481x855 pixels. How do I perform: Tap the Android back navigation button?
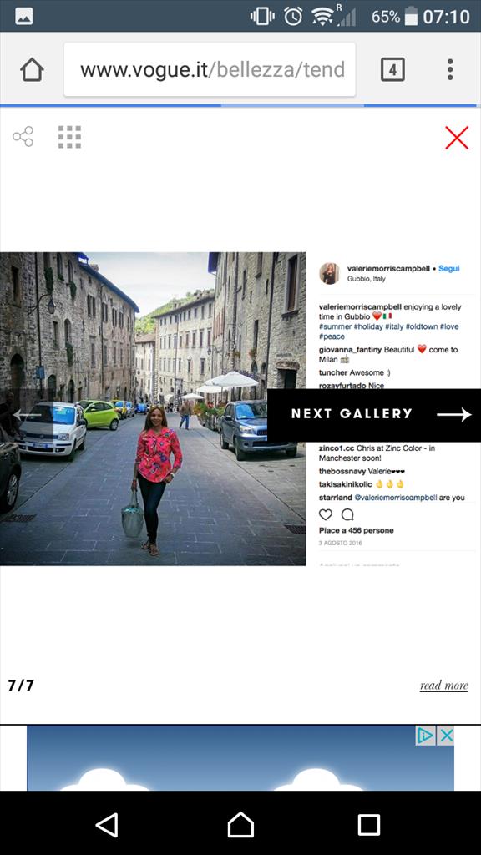coord(108,824)
